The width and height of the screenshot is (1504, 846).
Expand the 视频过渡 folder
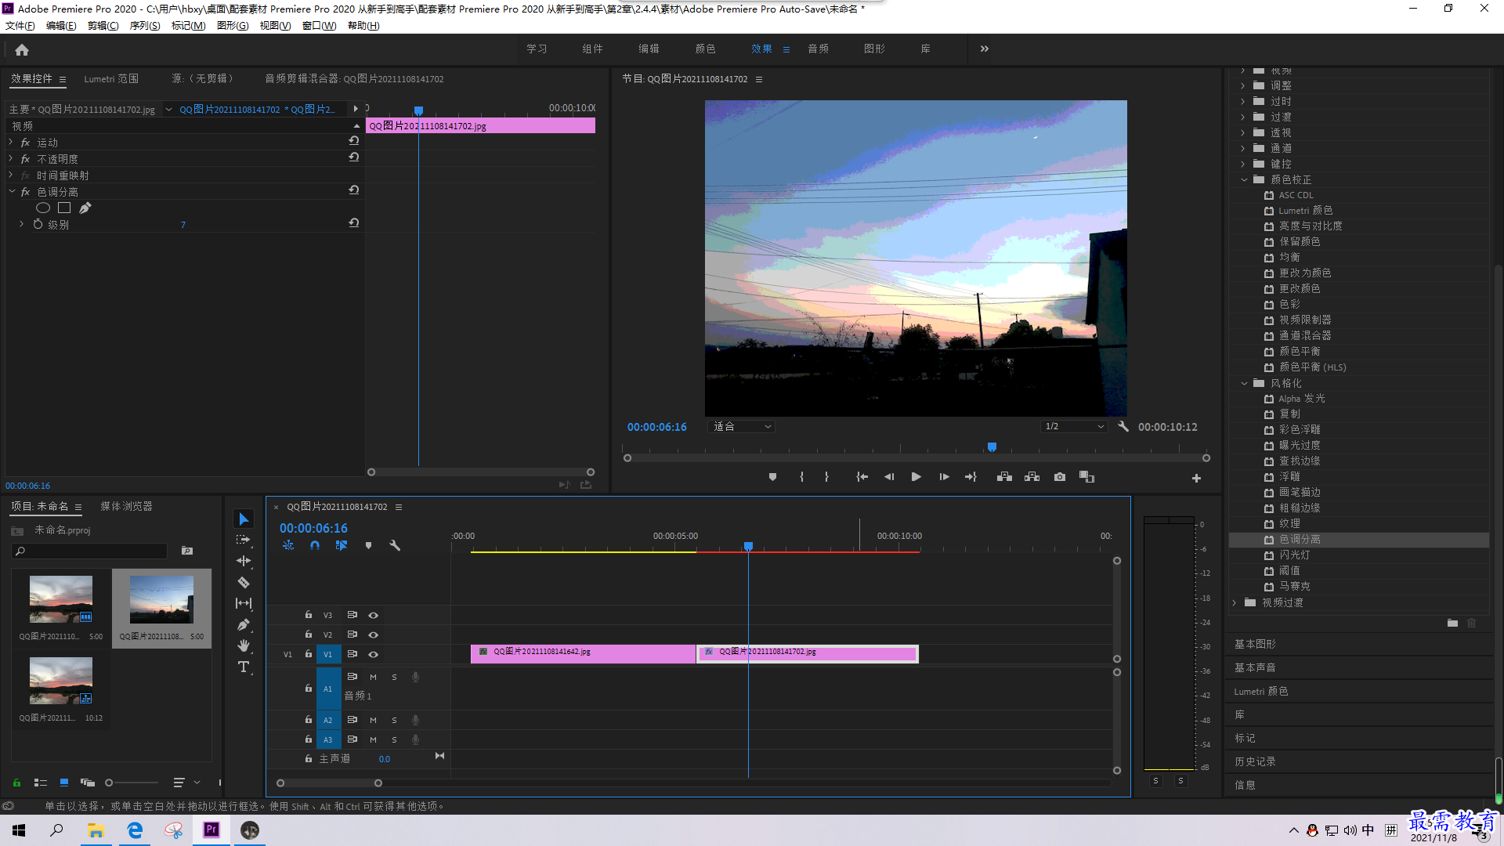pos(1235,602)
